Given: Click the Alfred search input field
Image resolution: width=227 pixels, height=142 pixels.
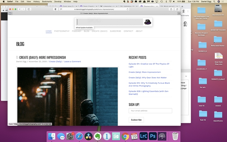Looking at the screenshot, I should pos(110,22).
